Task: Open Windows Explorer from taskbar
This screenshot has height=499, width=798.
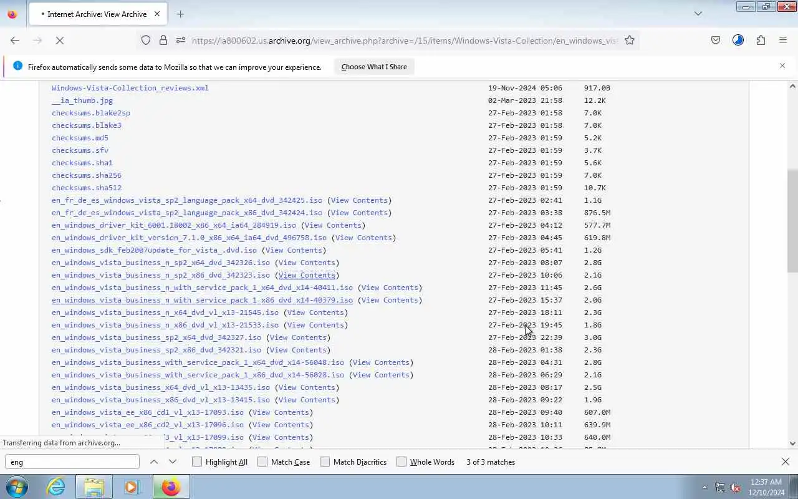Action: click(94, 487)
